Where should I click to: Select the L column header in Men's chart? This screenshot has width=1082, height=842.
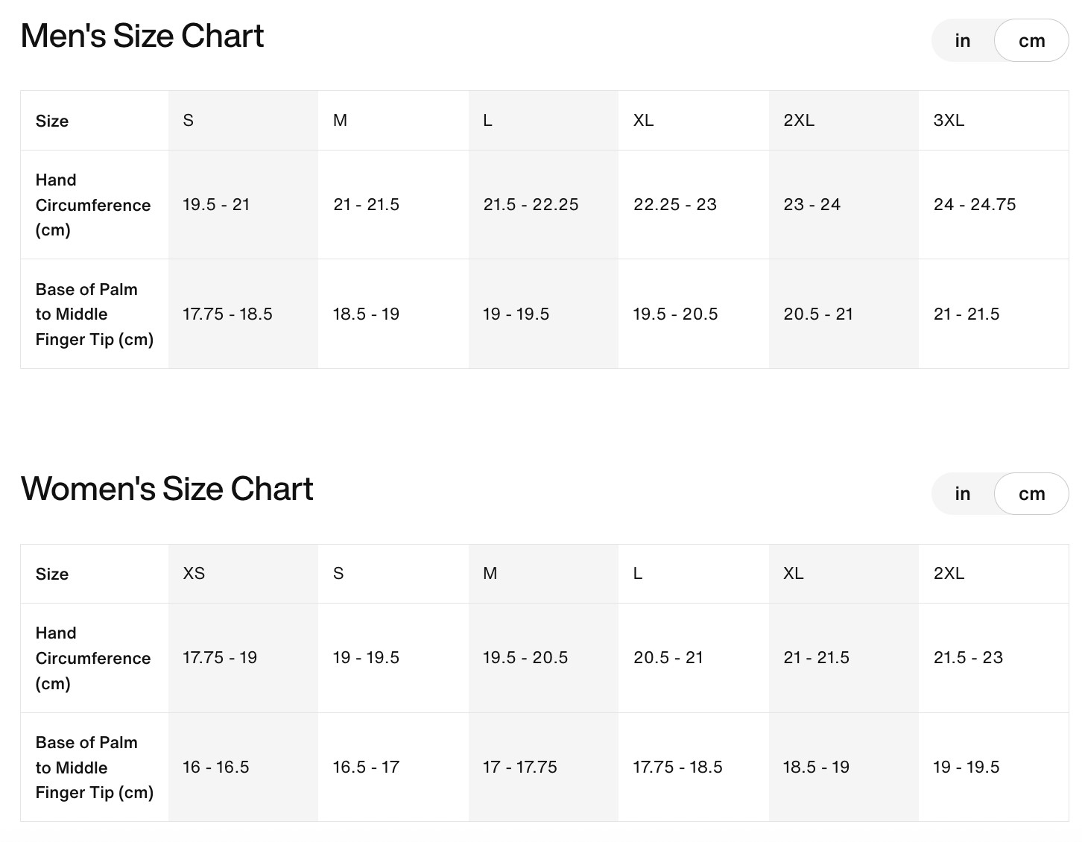(x=488, y=120)
